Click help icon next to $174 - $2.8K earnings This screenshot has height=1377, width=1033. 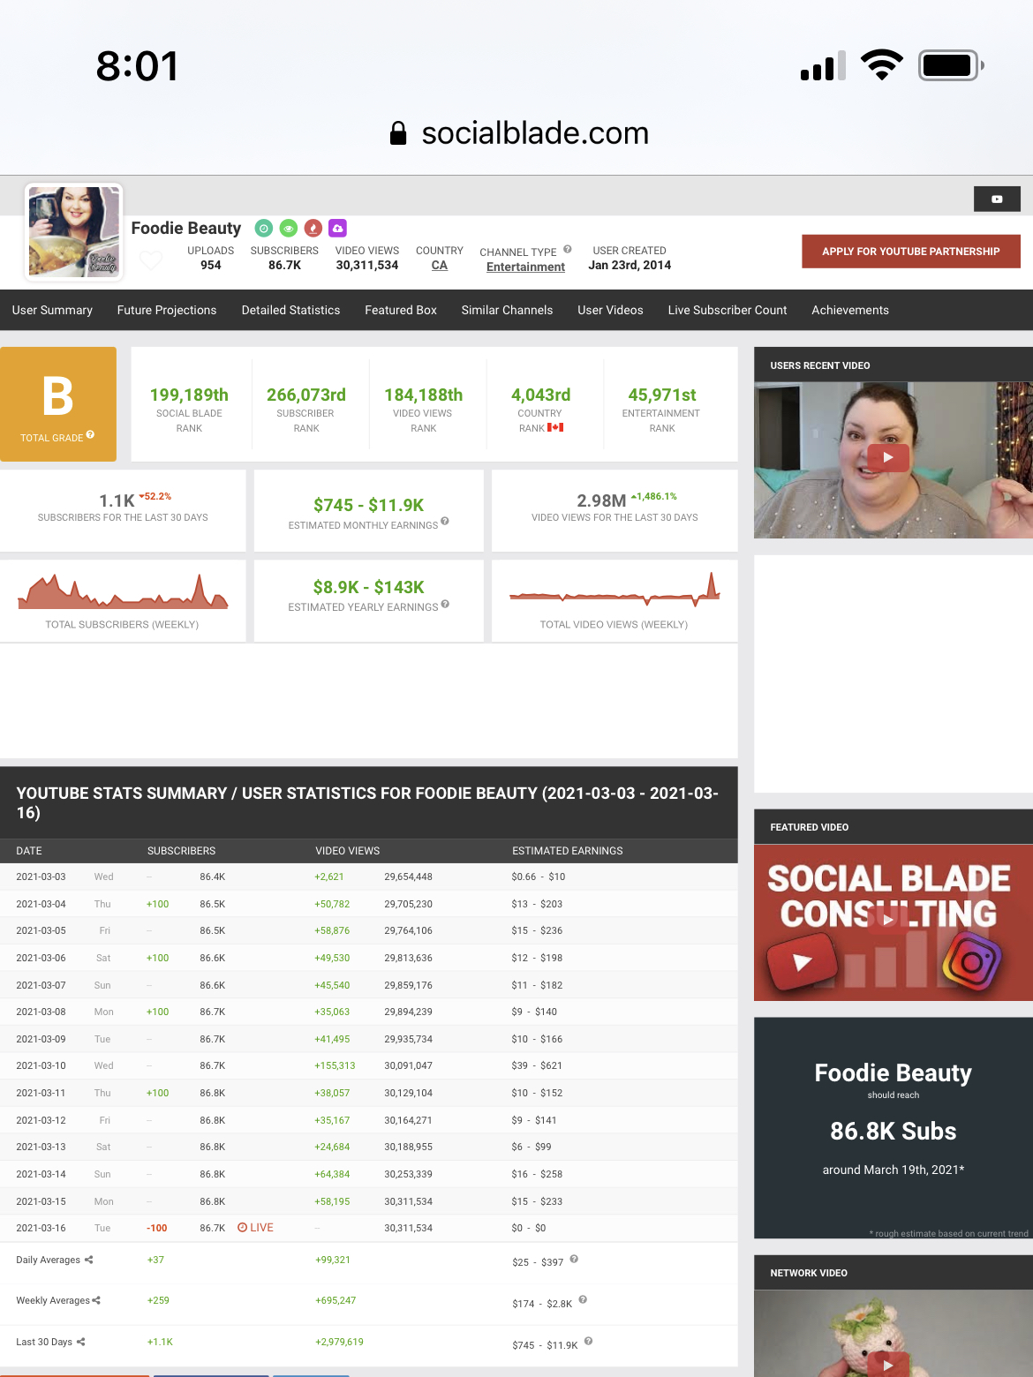583,1300
